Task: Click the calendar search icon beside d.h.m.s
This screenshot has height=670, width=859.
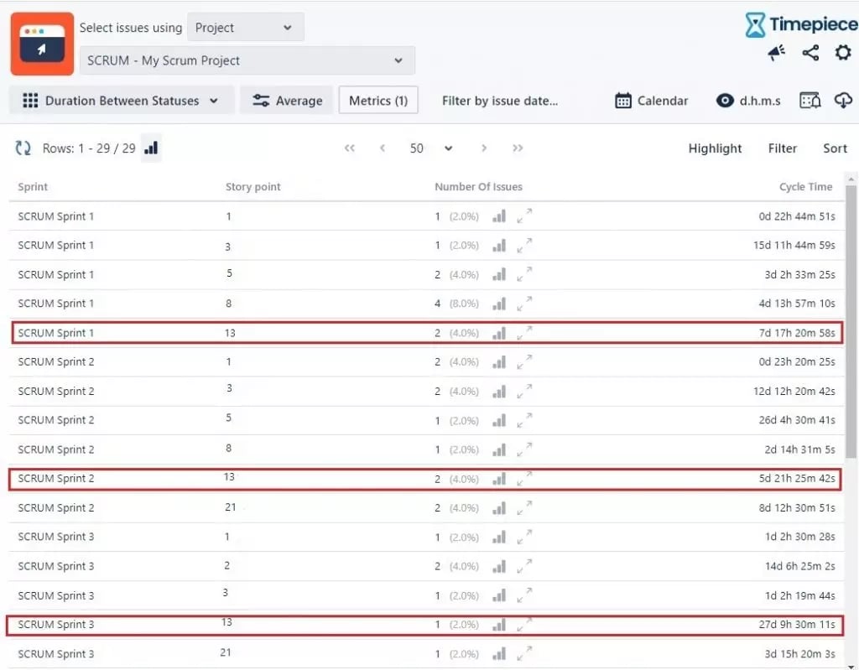Action: coord(810,101)
